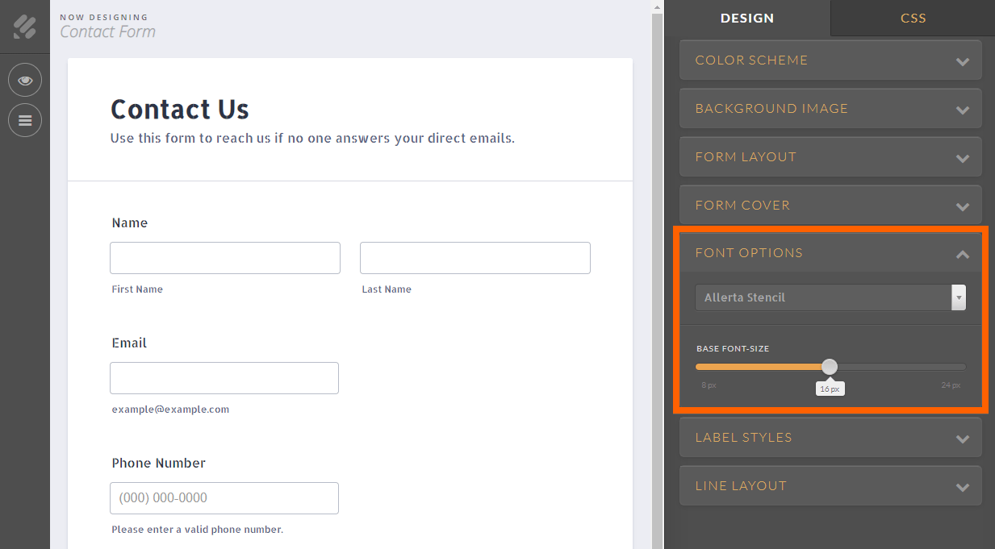Viewport: 995px width, 549px height.
Task: Click the Phone Number input field
Action: [224, 498]
